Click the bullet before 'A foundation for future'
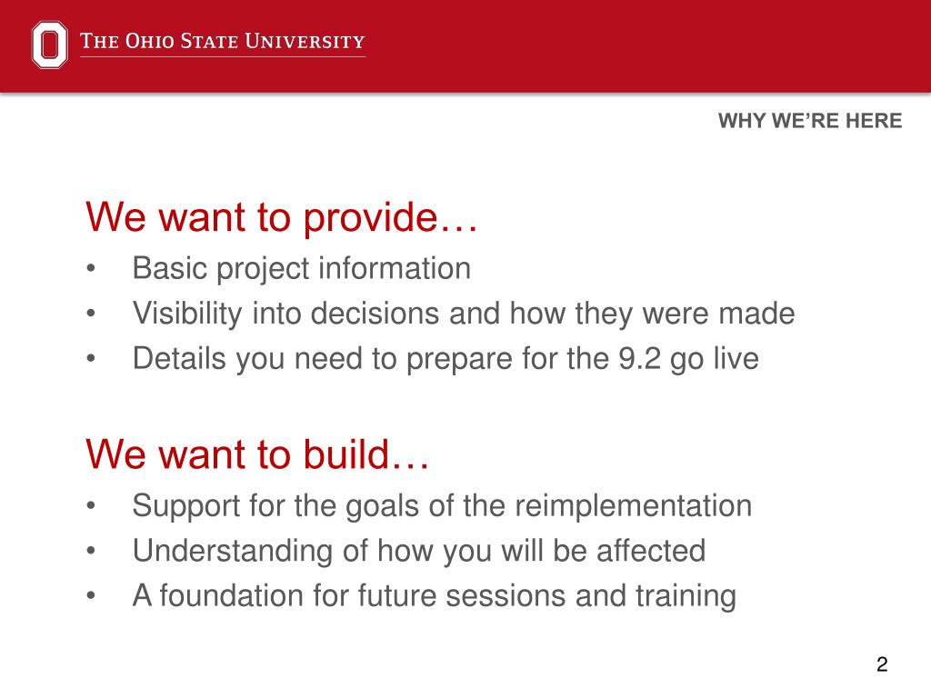This screenshot has width=931, height=698. (x=90, y=595)
